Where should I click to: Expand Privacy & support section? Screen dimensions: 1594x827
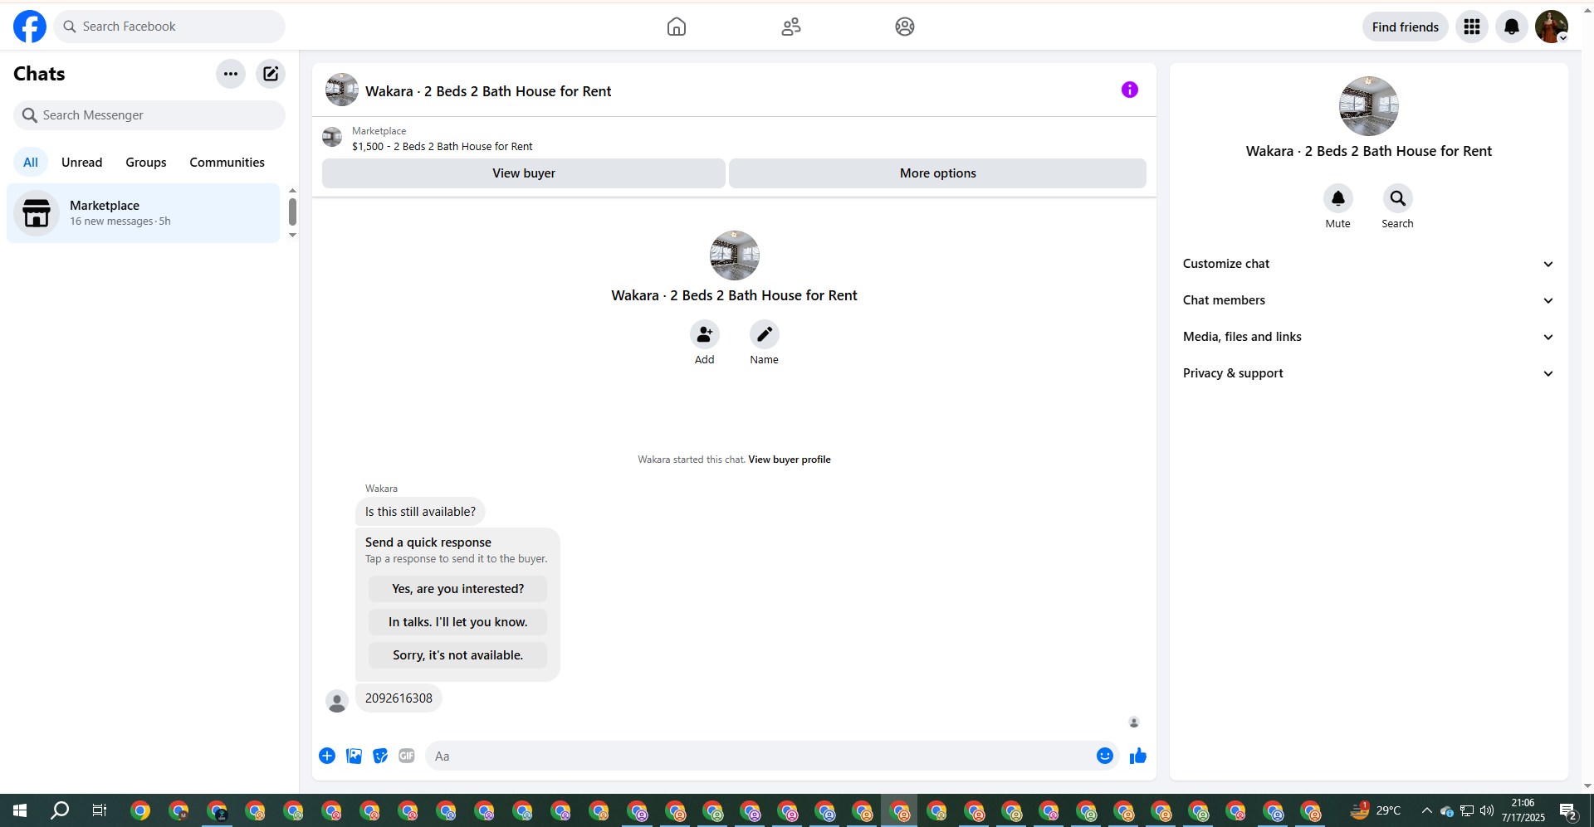(x=1368, y=373)
